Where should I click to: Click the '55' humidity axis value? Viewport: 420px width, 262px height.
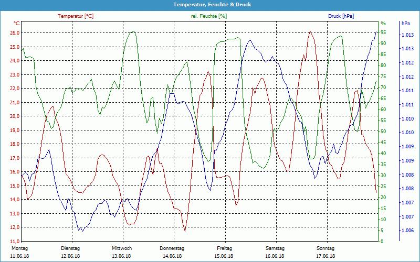point(383,121)
